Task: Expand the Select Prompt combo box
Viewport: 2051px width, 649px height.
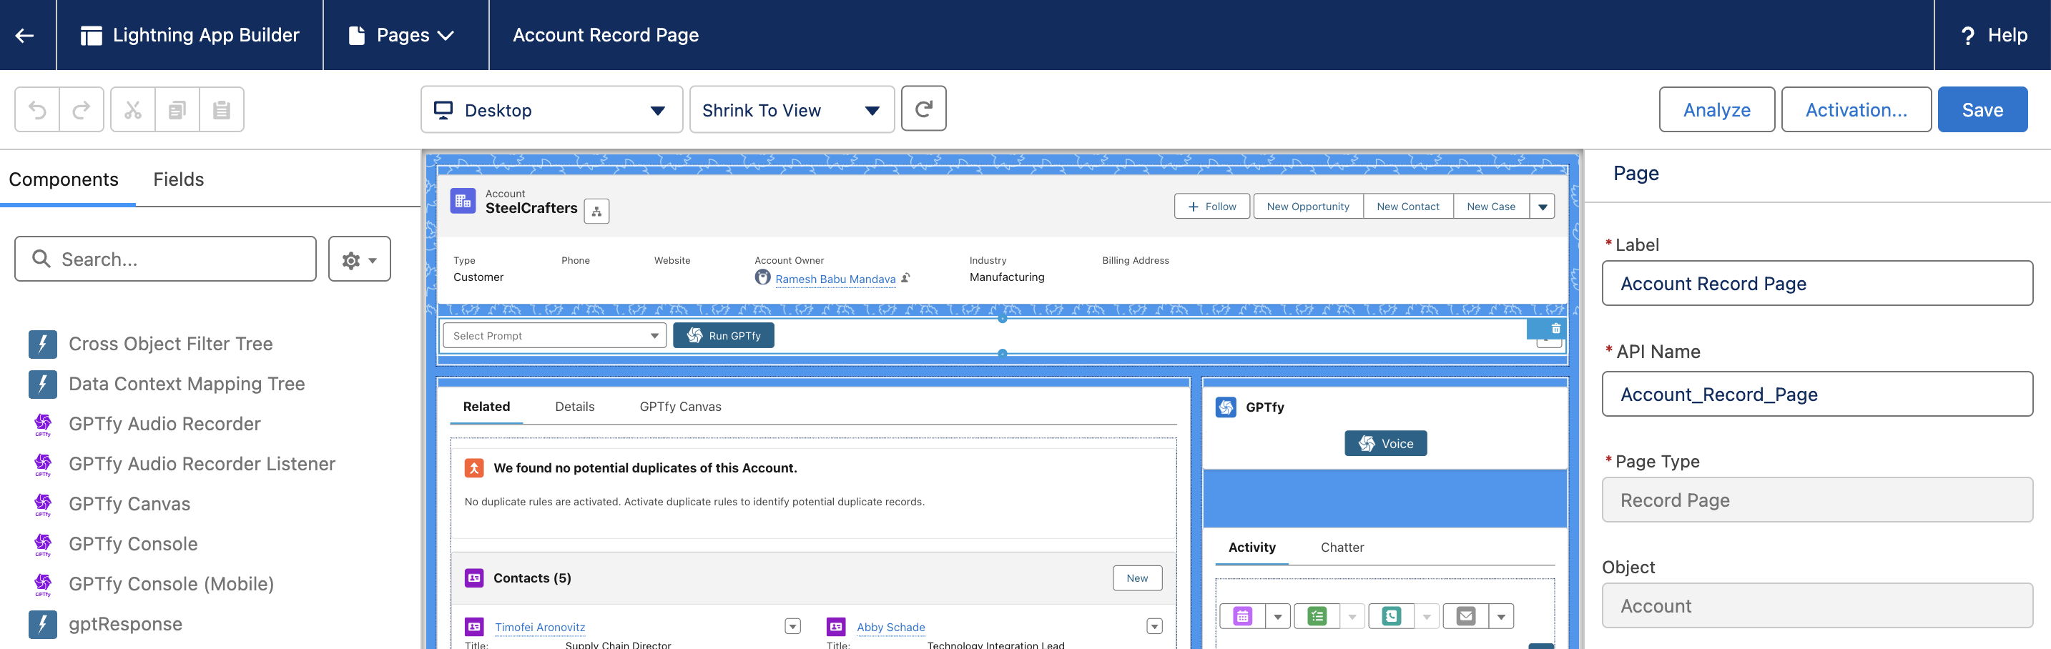Action: point(554,336)
